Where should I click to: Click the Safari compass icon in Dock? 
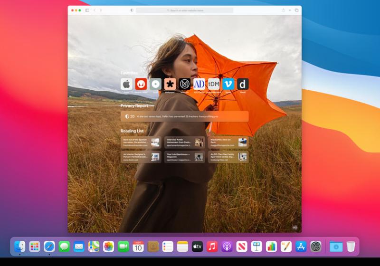point(49,247)
